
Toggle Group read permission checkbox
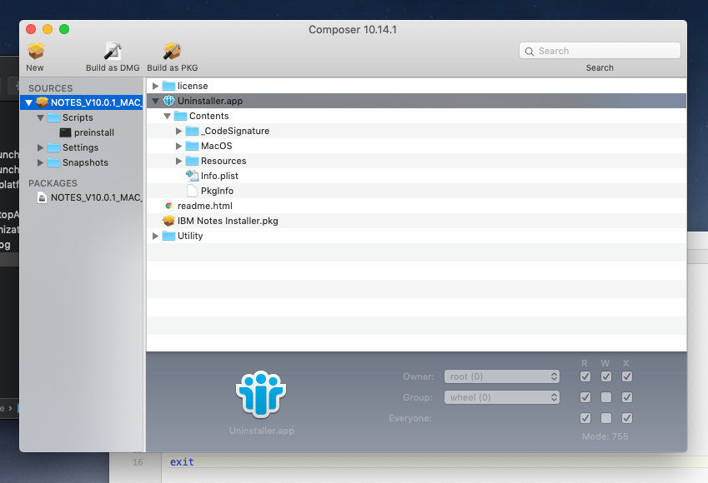click(585, 397)
